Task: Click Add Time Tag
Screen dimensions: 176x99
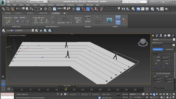Action: pyautogui.click(x=106, y=98)
